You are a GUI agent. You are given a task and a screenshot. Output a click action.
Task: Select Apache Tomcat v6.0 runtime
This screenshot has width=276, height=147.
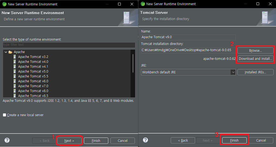point(33,81)
